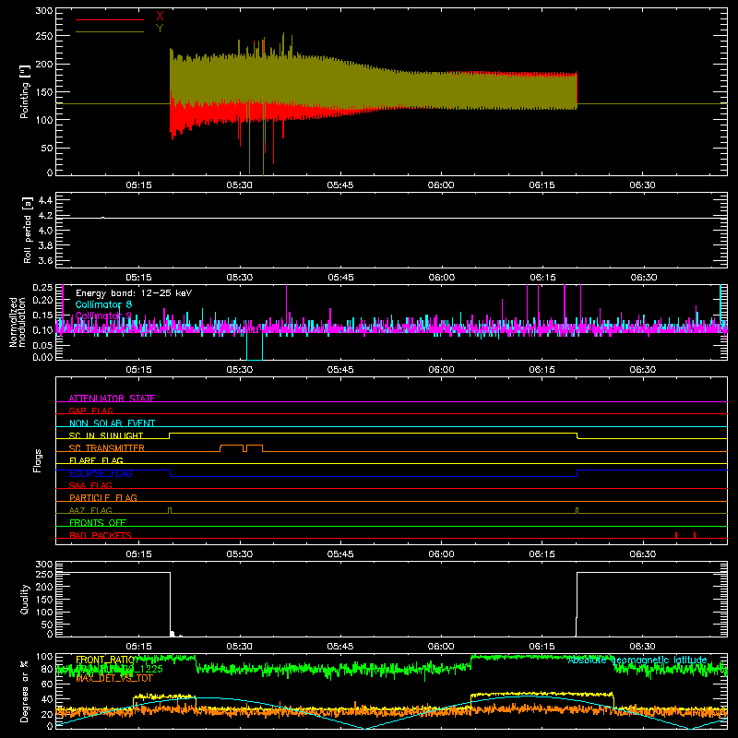Click the yellow FRONT_RATIO legend label

click(x=105, y=660)
